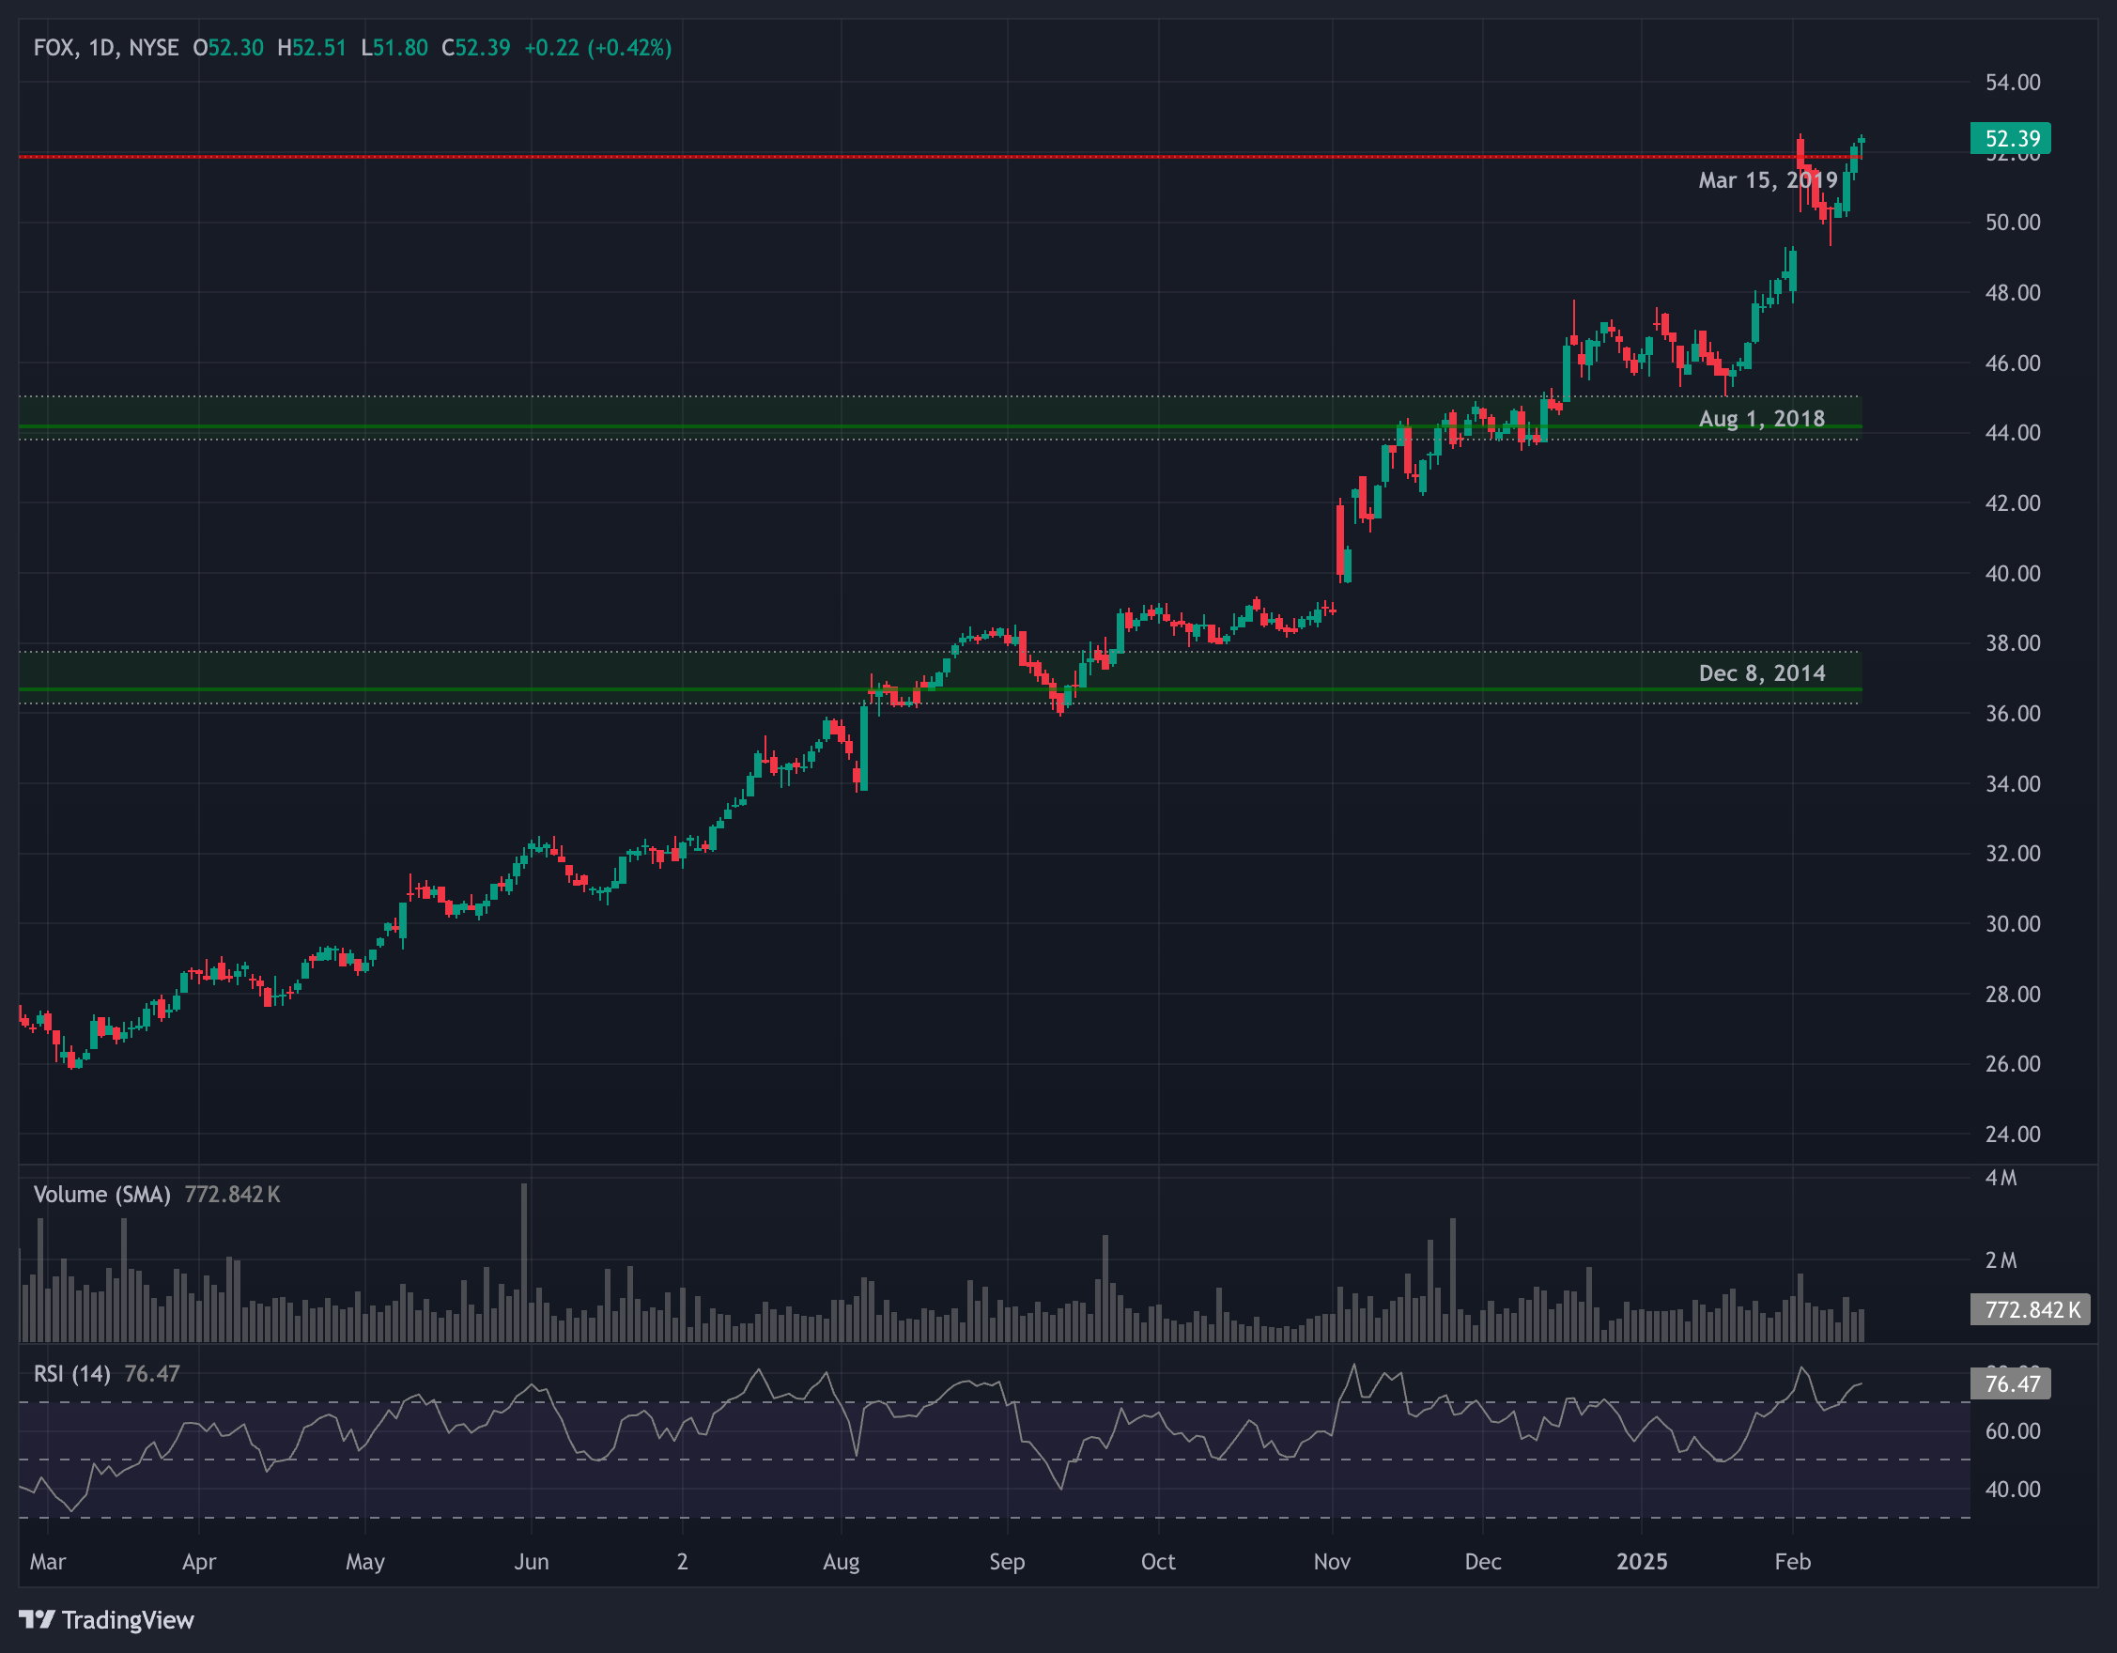Click the 50.00 price axis label
Image resolution: width=2117 pixels, height=1653 pixels.
[x=2013, y=222]
